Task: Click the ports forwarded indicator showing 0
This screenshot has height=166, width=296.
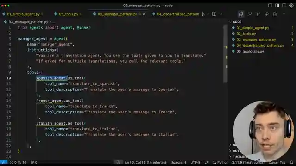Action: click(x=34, y=162)
